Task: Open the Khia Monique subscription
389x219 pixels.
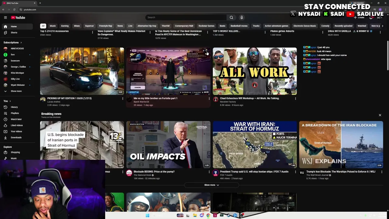Action: pyautogui.click(x=17, y=73)
